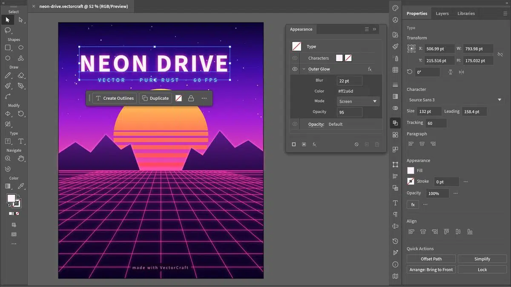
Task: Select the Direct Selection tool
Action: tap(21, 20)
